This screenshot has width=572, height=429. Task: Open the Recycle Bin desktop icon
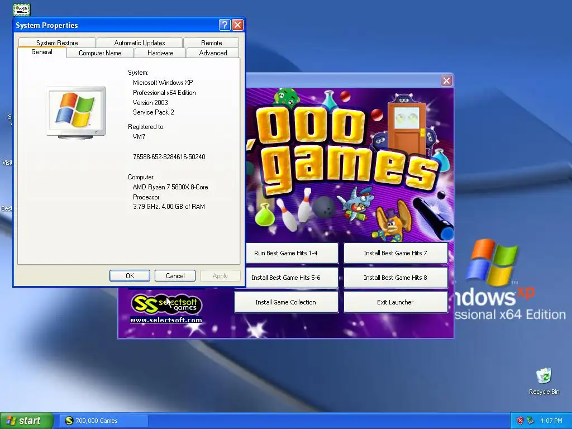click(x=544, y=381)
